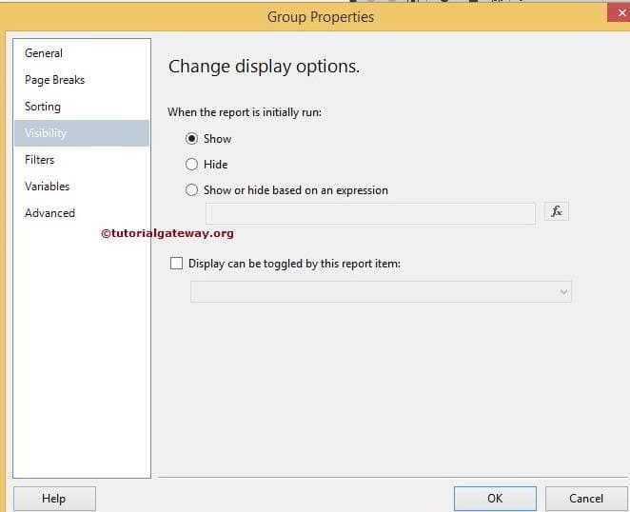The width and height of the screenshot is (630, 512).
Task: Choose Show or hide based on an expression
Action: click(191, 189)
